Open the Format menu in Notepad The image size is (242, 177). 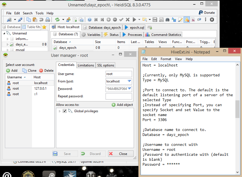click(166, 59)
